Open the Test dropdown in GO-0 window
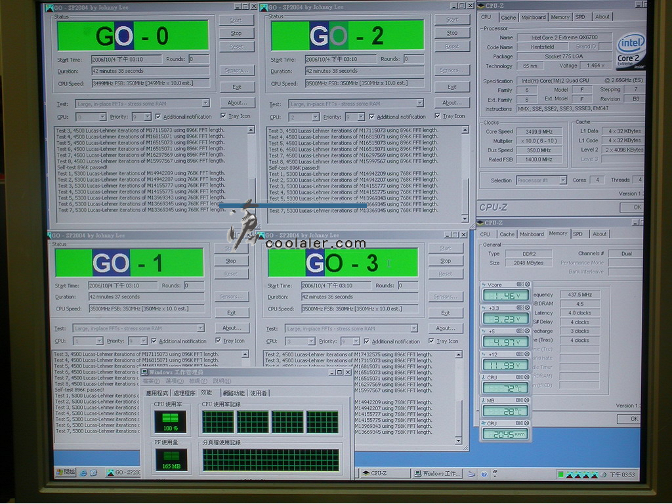This screenshot has width=672, height=504. pyautogui.click(x=205, y=103)
